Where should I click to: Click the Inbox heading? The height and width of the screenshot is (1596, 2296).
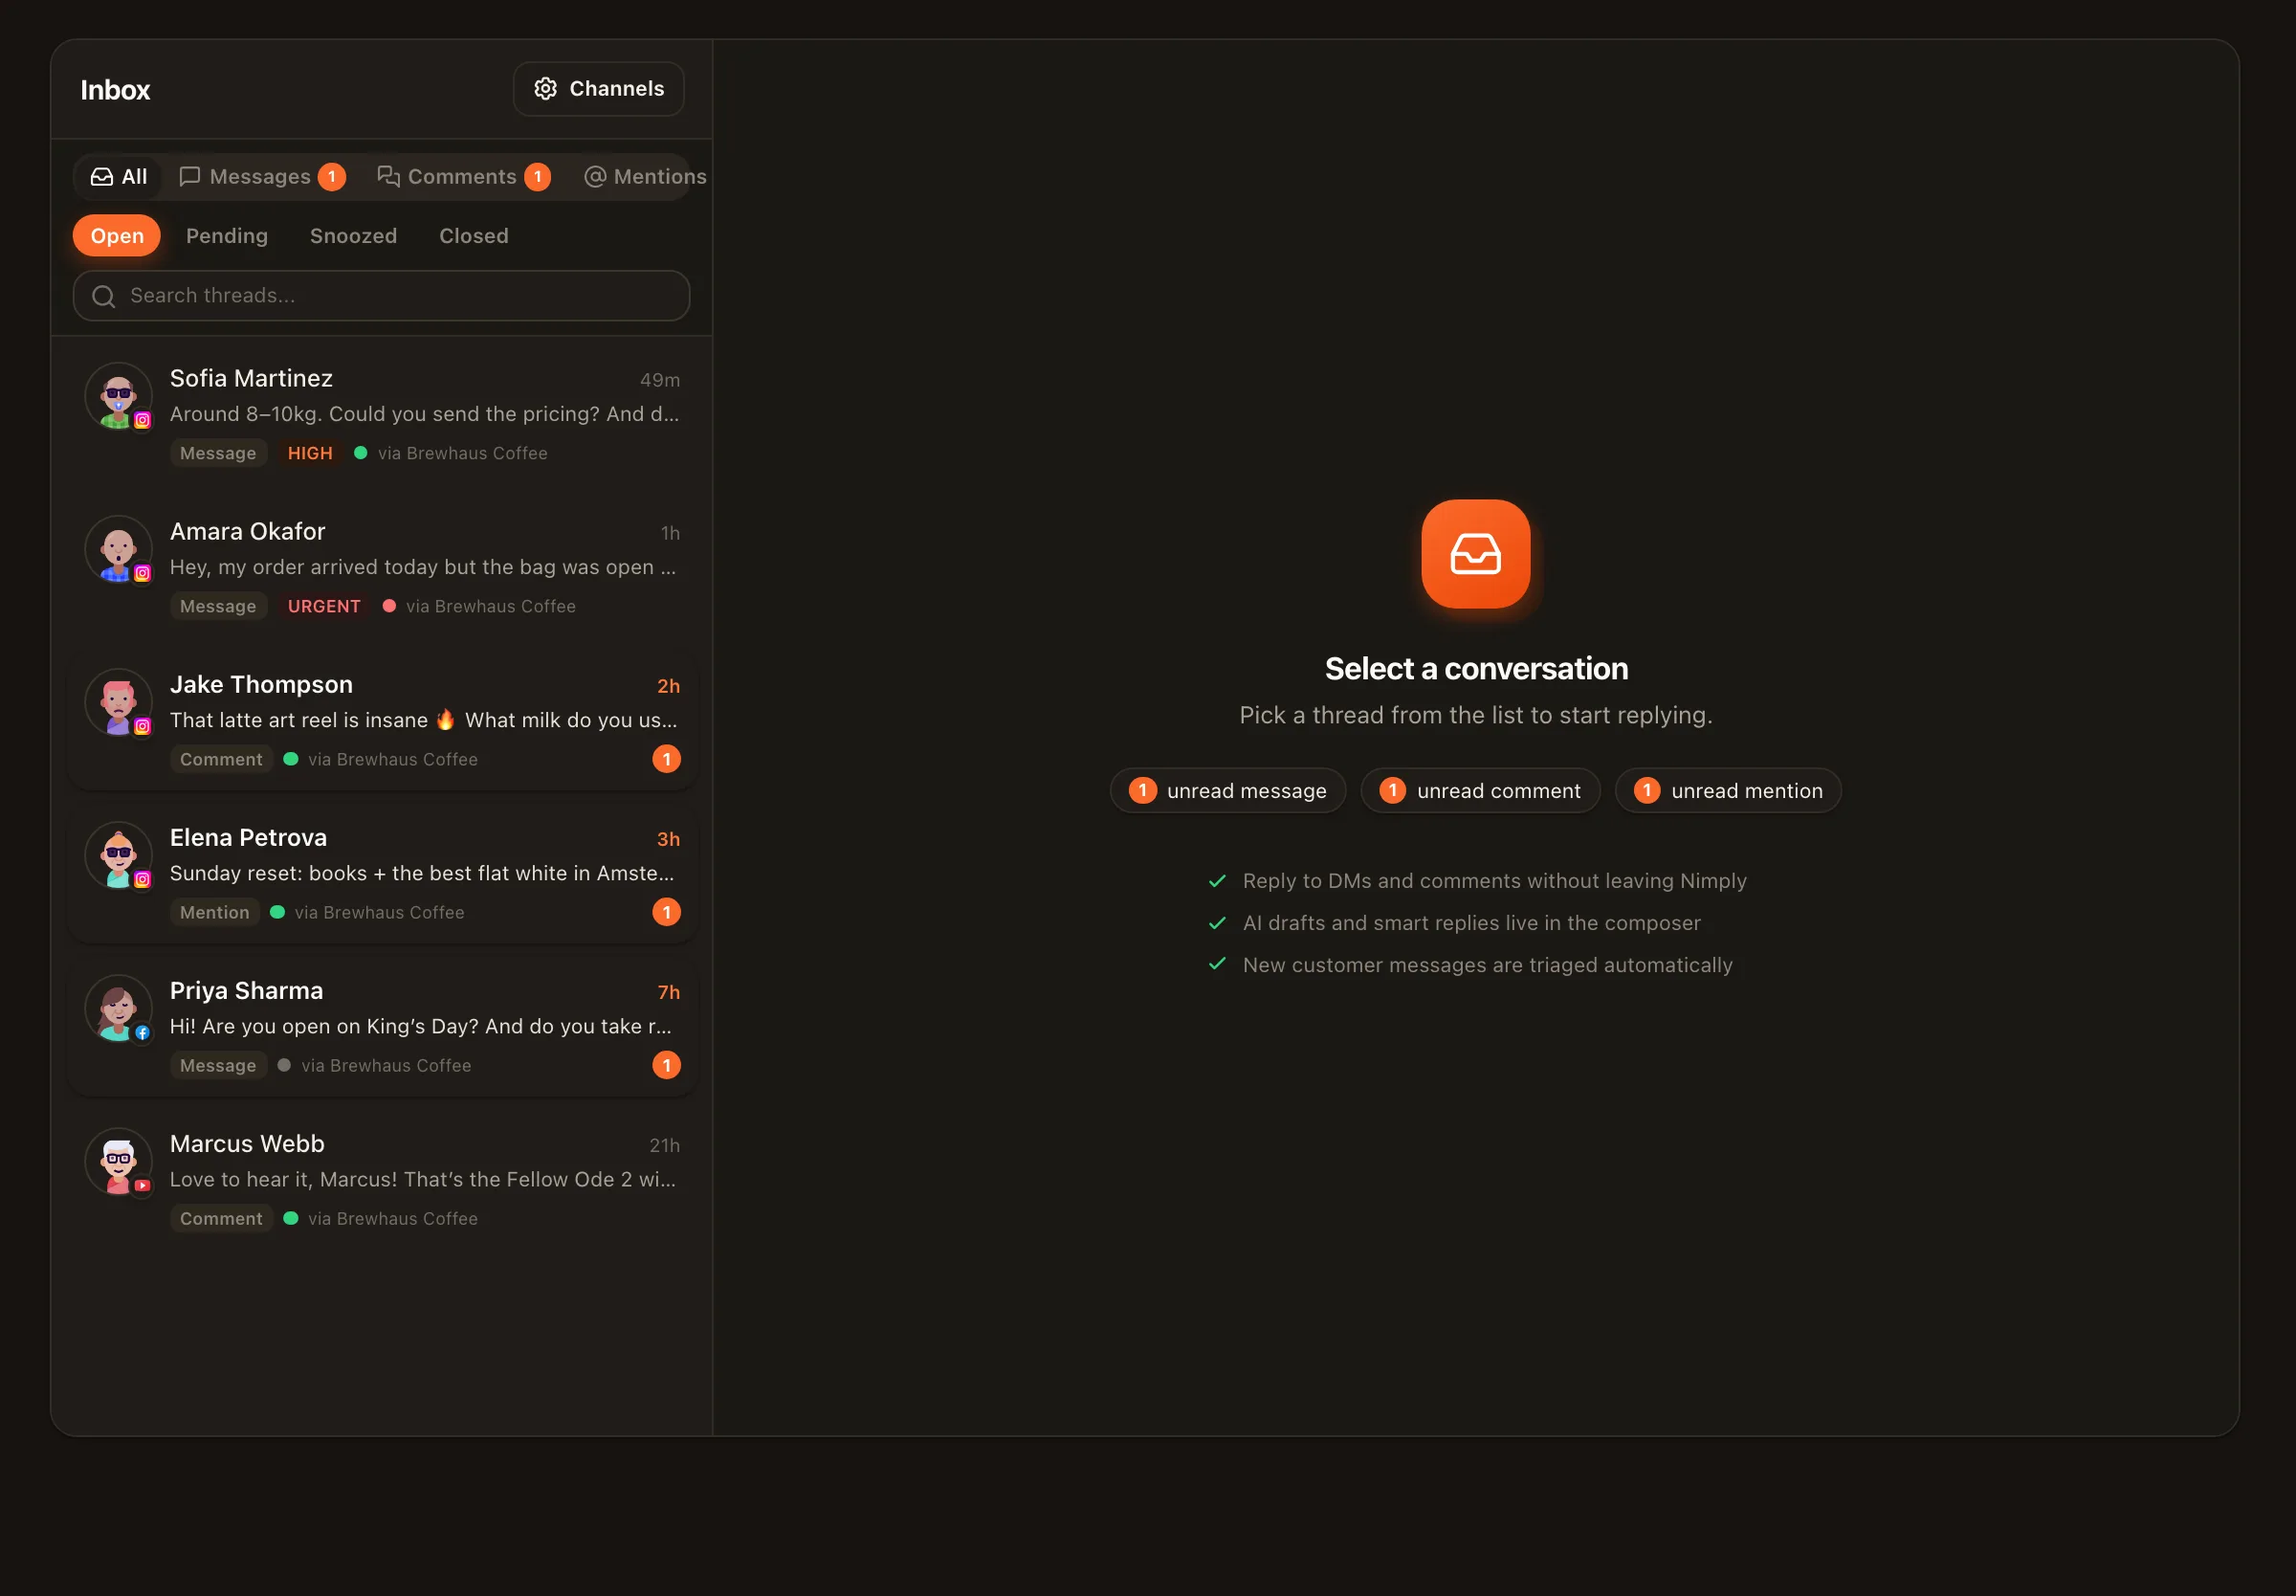point(115,90)
